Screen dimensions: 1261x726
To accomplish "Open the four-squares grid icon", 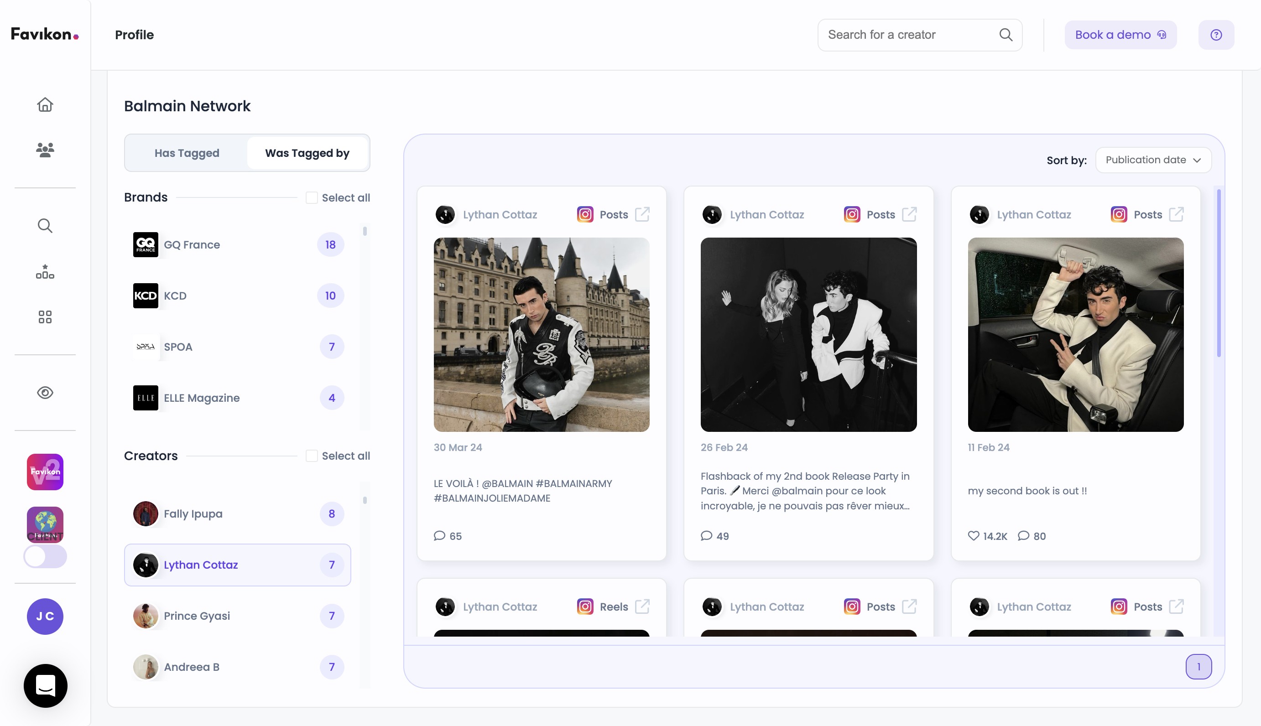I will 45,317.
